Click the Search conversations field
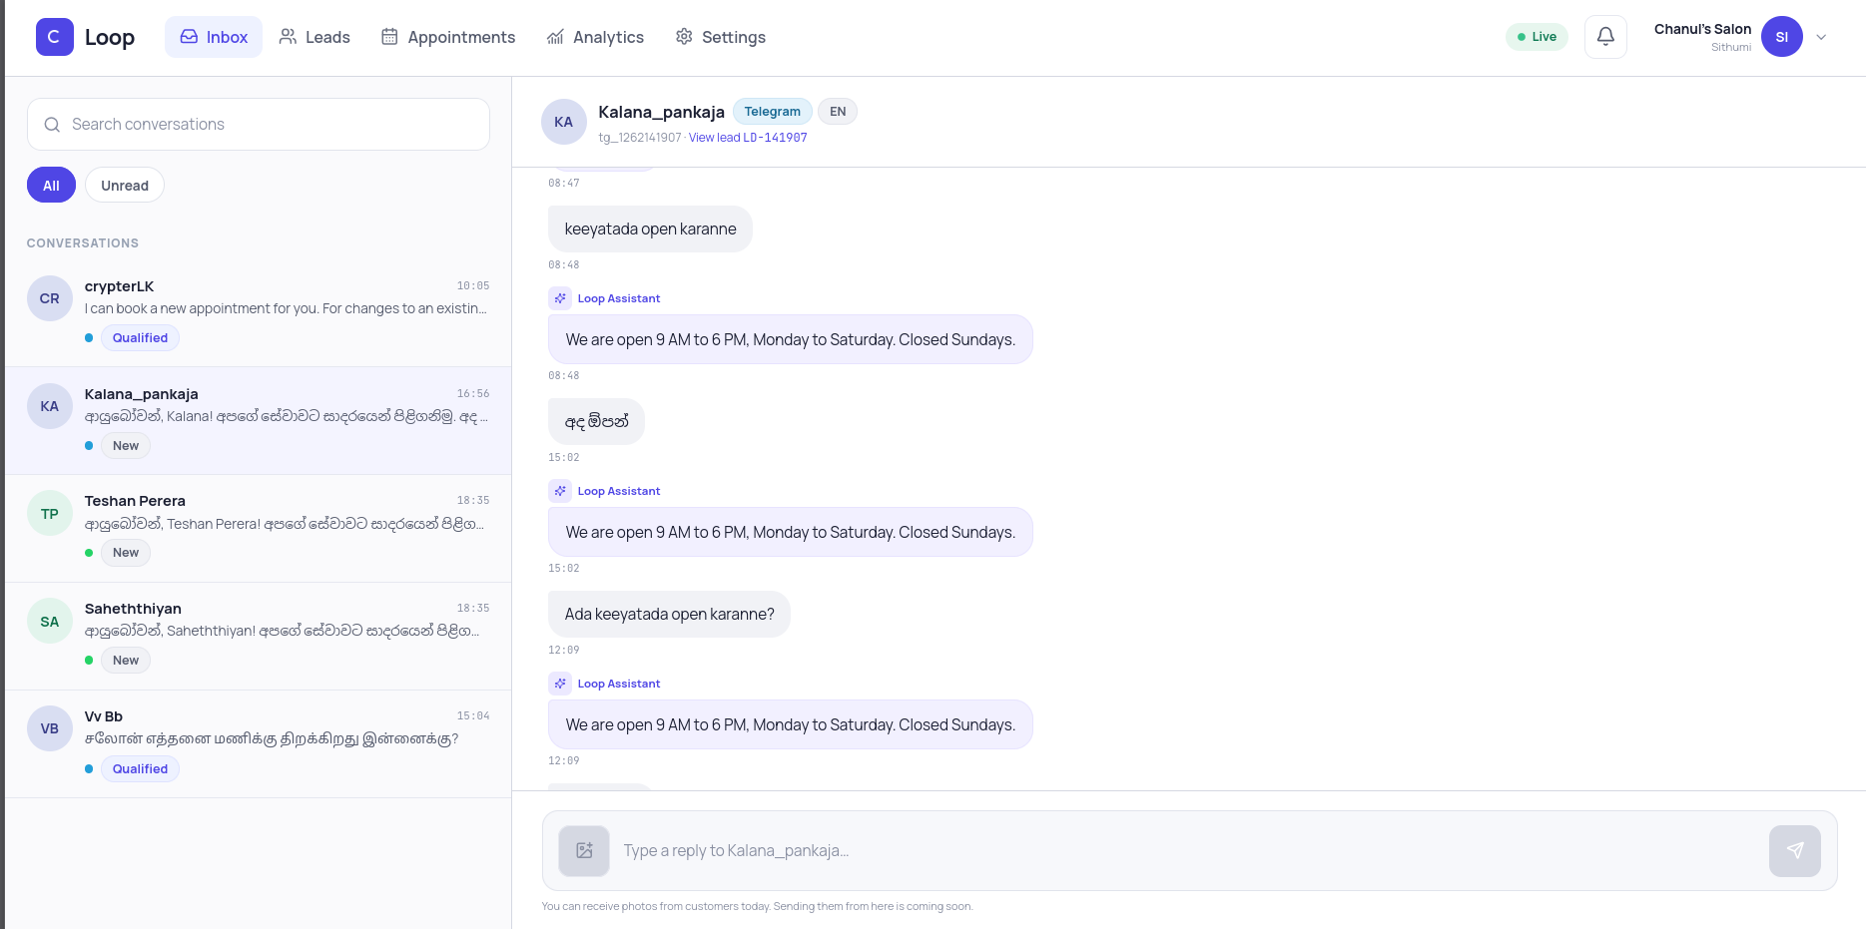Image resolution: width=1866 pixels, height=929 pixels. [259, 125]
